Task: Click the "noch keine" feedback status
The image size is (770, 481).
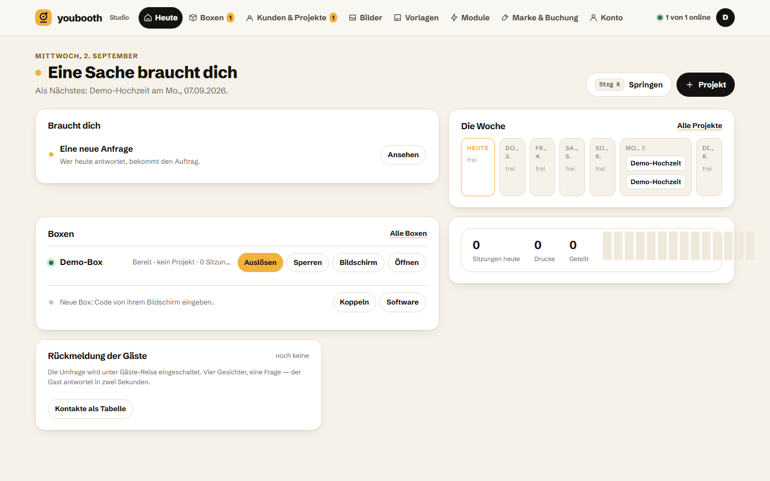Action: point(292,356)
